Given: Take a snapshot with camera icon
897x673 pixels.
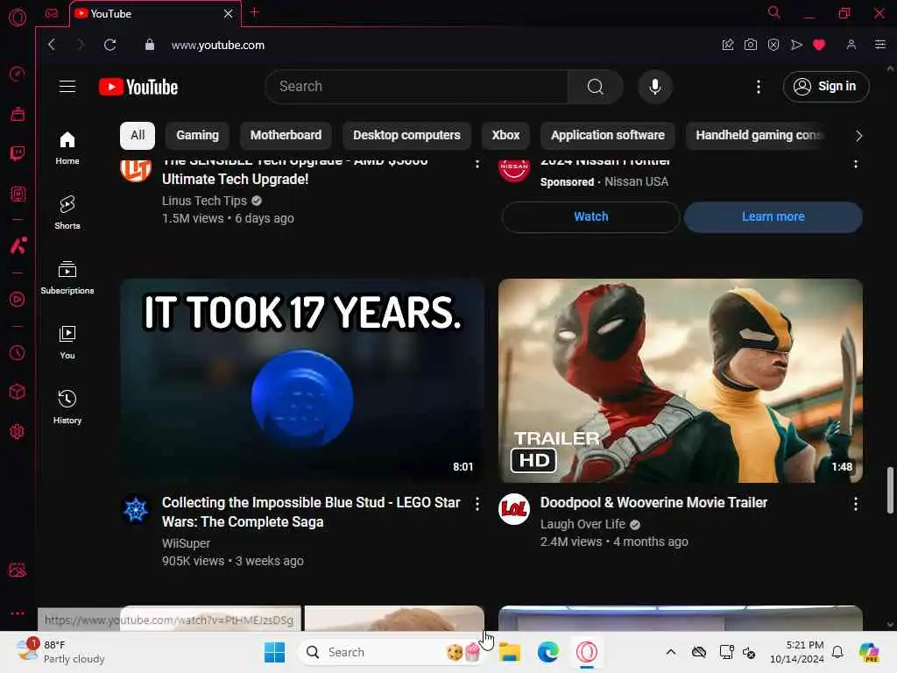Looking at the screenshot, I should tap(751, 45).
